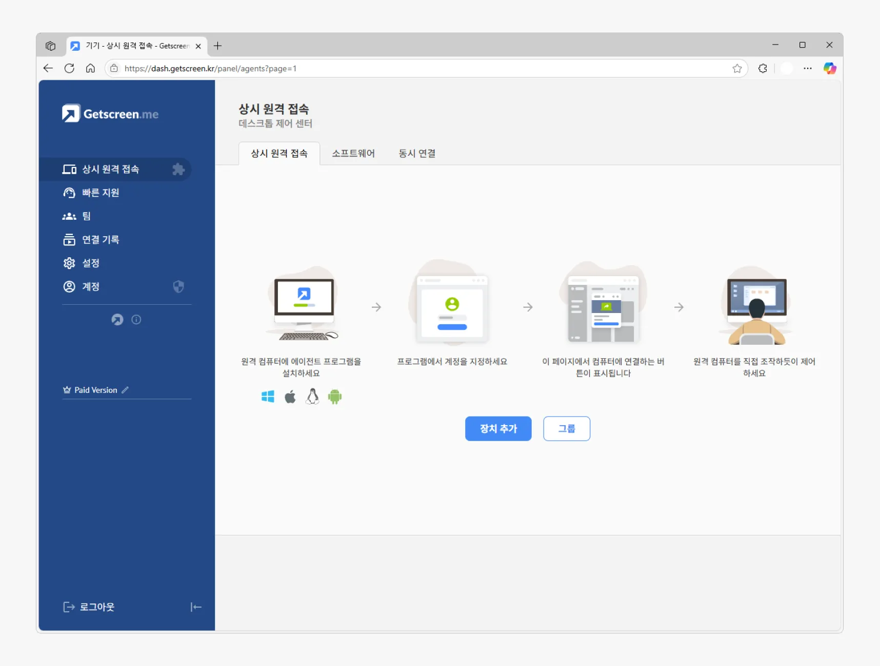The image size is (880, 666).
Task: Click the puzzle piece icon in sidebar
Action: 178,170
